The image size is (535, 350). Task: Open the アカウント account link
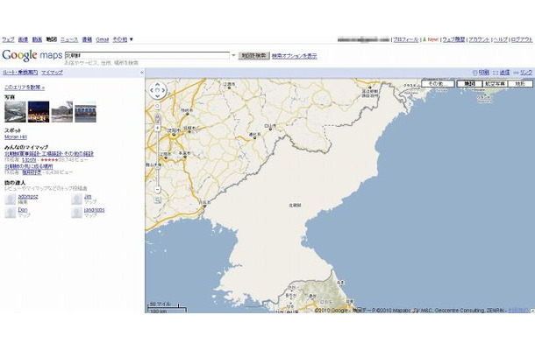479,39
